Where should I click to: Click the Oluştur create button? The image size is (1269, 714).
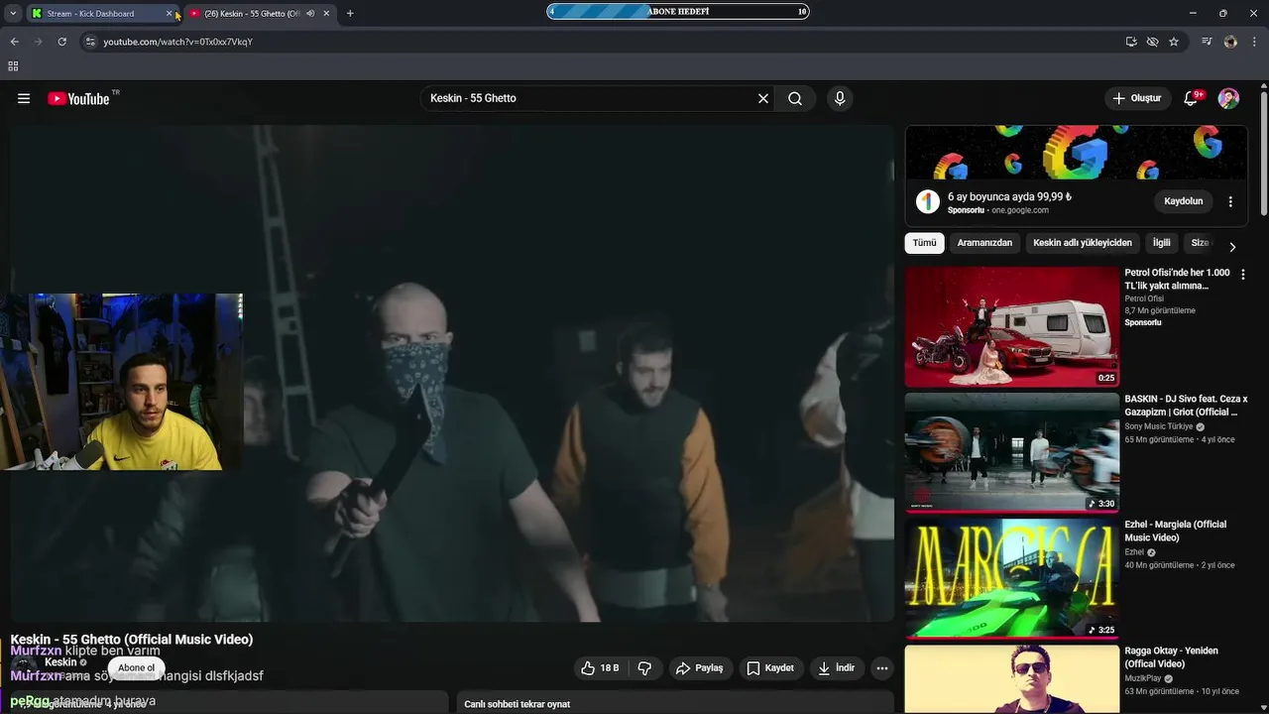[x=1136, y=98]
